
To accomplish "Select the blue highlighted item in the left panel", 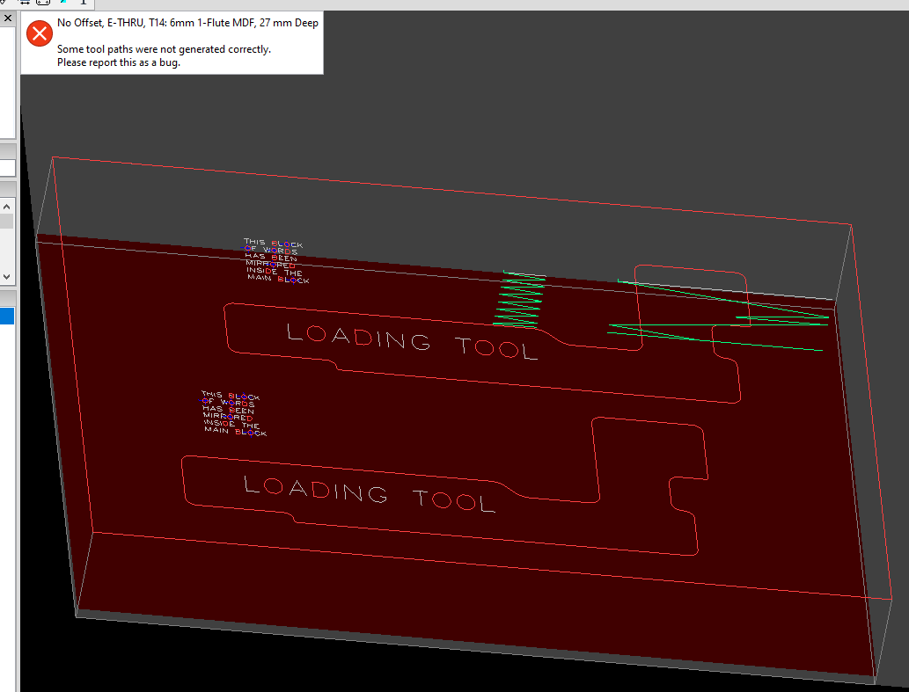I will tap(7, 317).
